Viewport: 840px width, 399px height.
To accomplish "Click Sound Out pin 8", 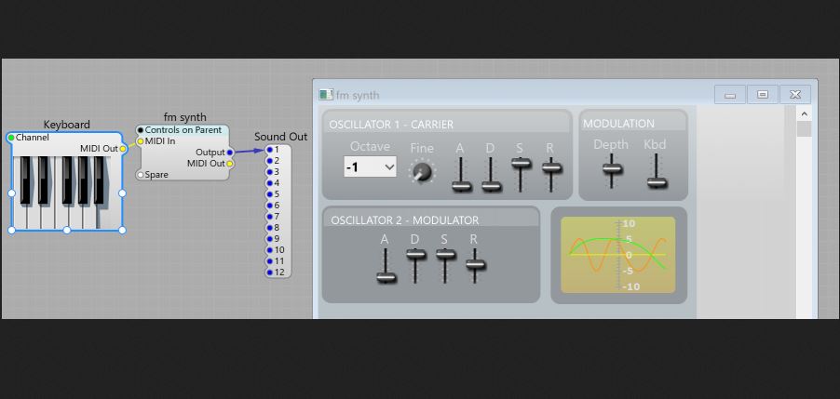I will pos(269,228).
